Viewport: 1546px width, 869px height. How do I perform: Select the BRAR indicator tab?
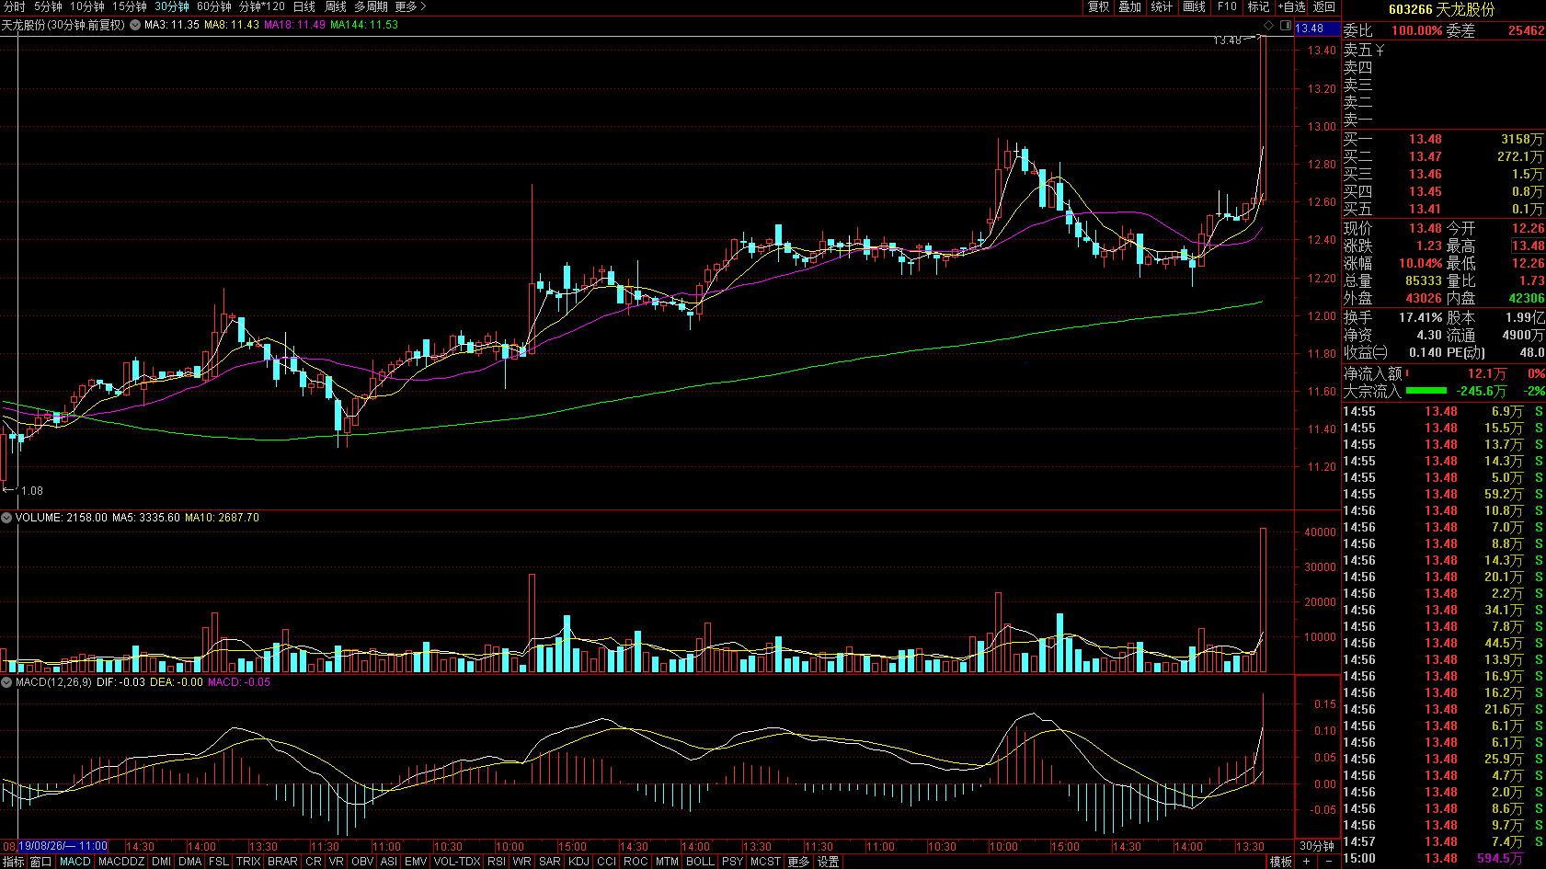coord(282,862)
